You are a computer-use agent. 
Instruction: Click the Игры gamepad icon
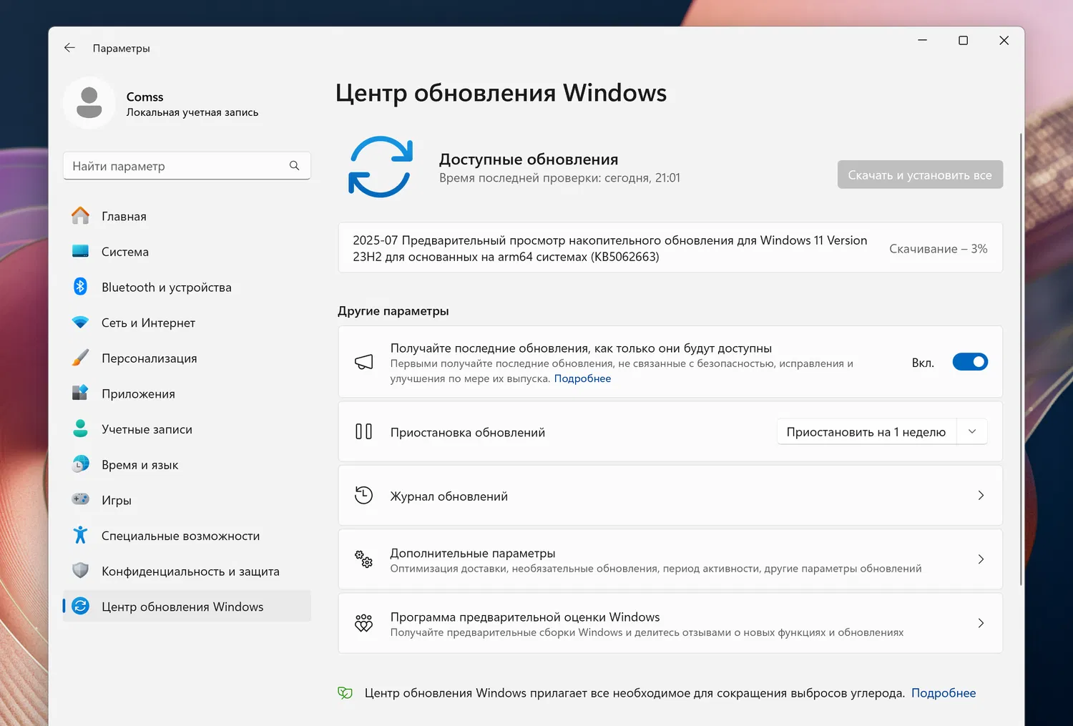pos(80,499)
